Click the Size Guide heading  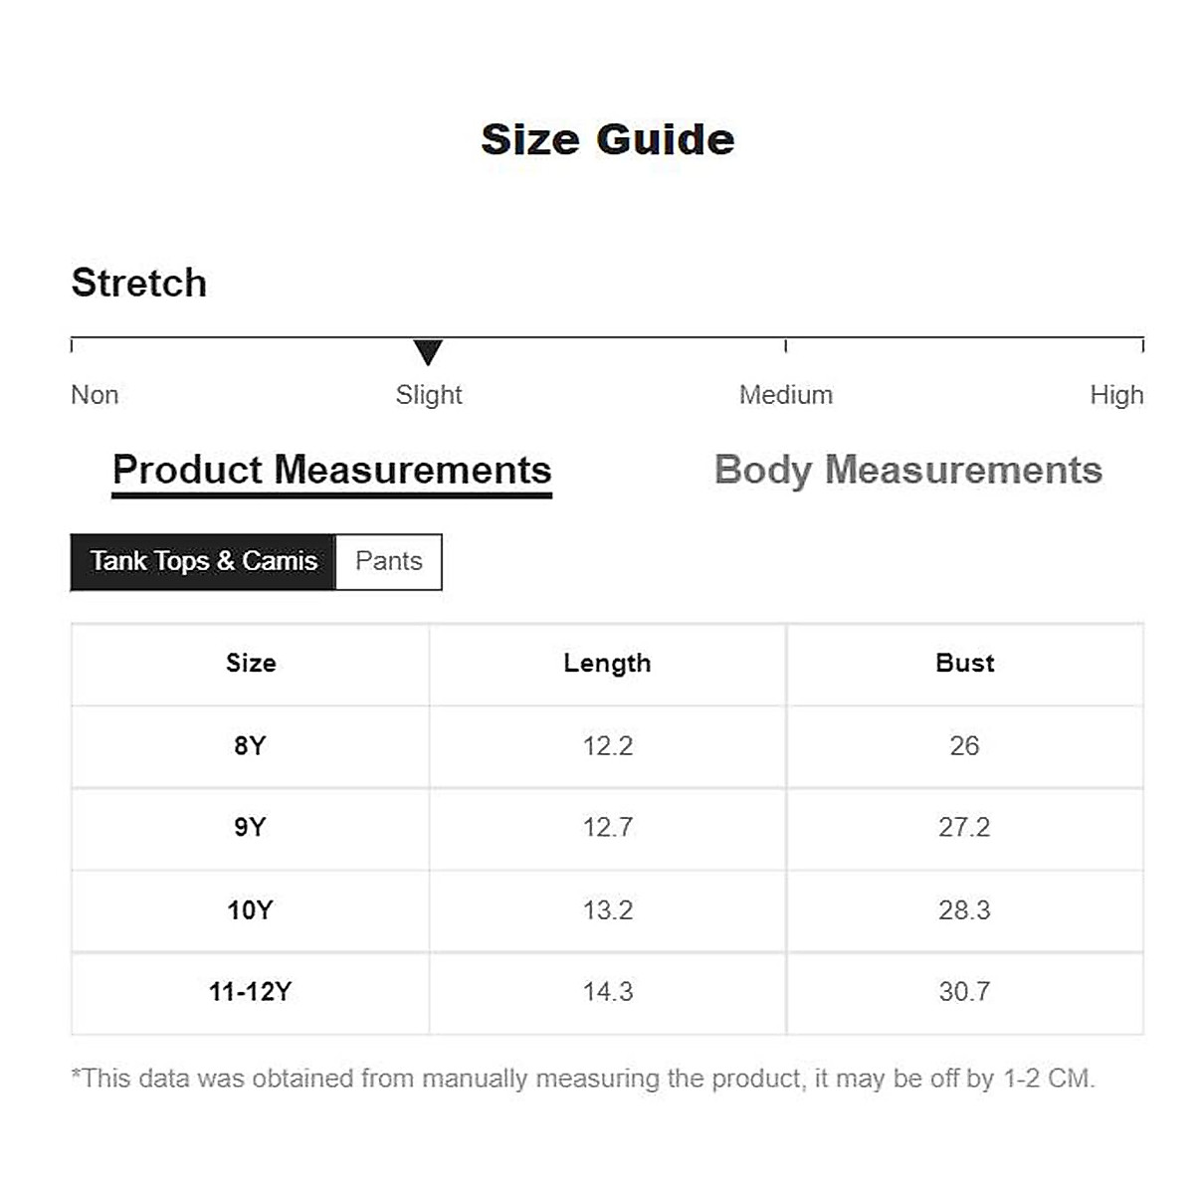click(607, 139)
